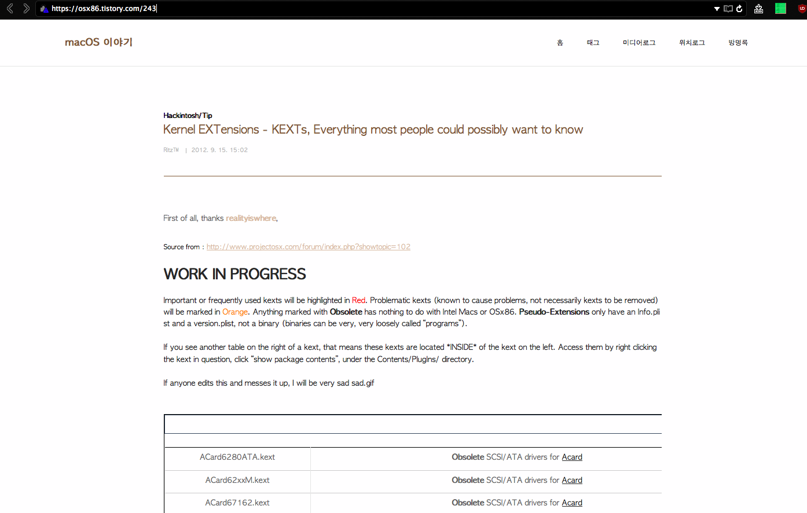The height and width of the screenshot is (513, 807).
Task: Click the Kernel EXTensions post title
Action: click(x=373, y=130)
